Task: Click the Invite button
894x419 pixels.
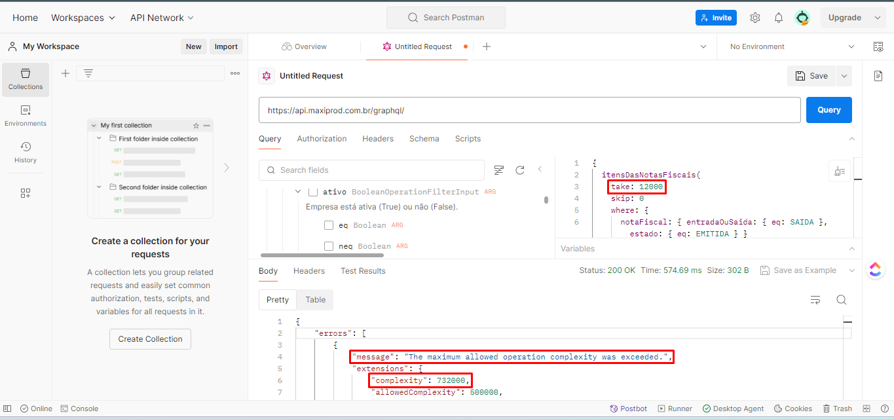Action: point(716,18)
